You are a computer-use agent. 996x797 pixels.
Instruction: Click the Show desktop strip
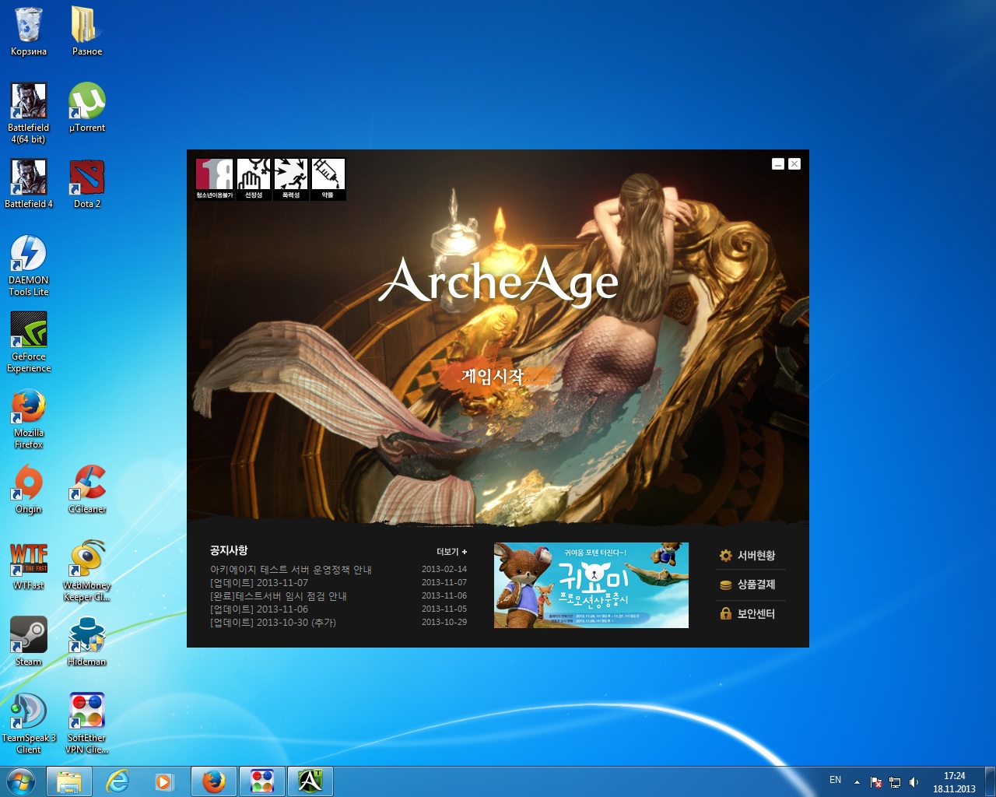click(990, 781)
